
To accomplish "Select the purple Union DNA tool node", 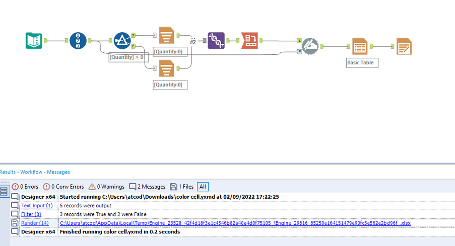I will (x=216, y=41).
